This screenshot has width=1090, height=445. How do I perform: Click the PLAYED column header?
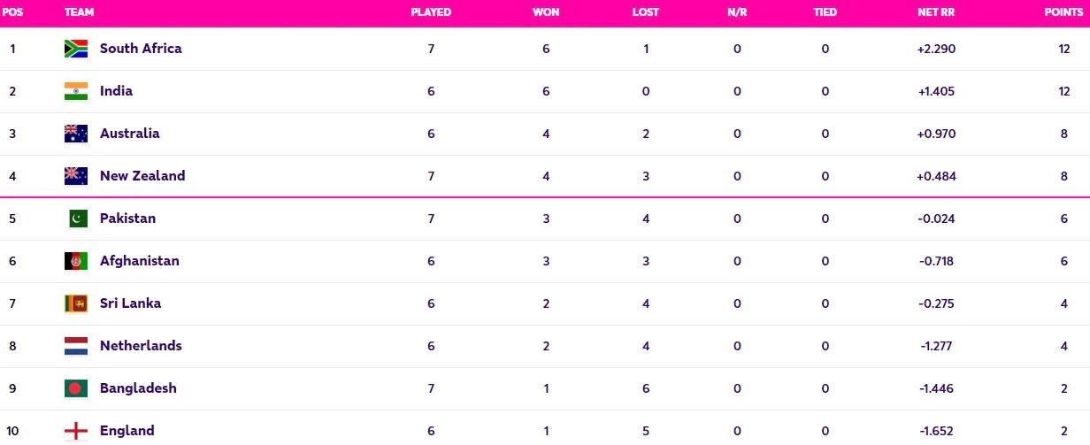pos(431,12)
